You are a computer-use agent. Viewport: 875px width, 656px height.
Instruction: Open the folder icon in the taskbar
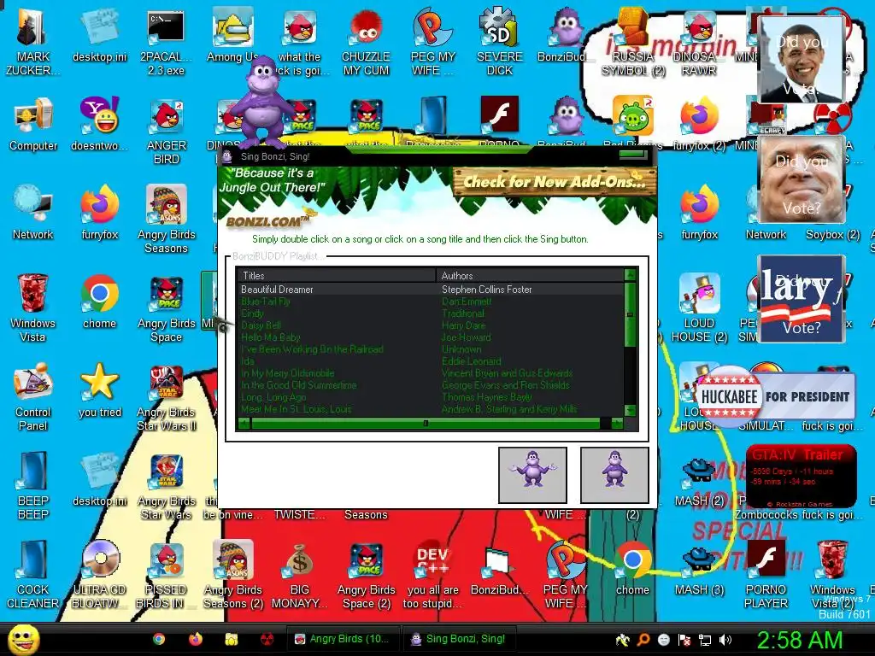pyautogui.click(x=231, y=639)
